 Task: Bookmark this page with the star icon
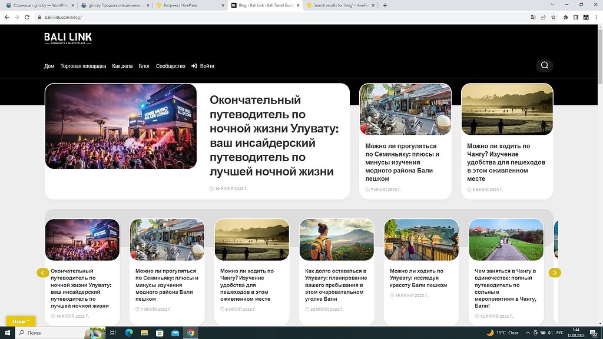click(x=552, y=18)
